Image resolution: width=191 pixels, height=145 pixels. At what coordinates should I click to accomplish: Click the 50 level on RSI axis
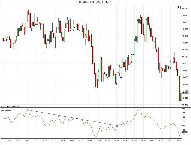(184, 121)
